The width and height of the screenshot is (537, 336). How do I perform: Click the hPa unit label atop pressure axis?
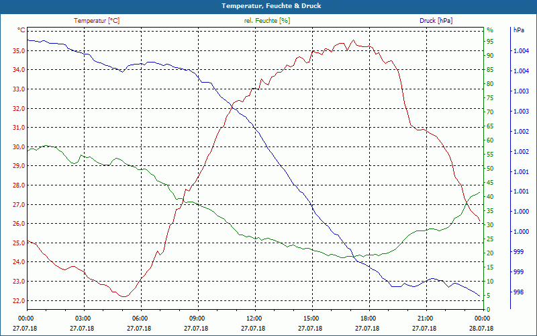click(519, 30)
